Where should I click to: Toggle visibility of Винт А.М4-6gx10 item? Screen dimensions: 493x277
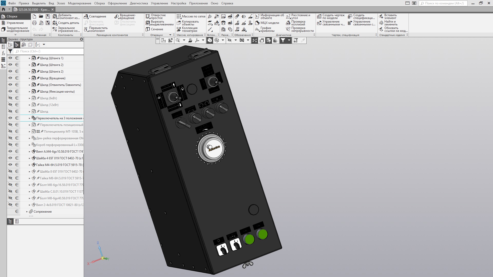coord(10,151)
